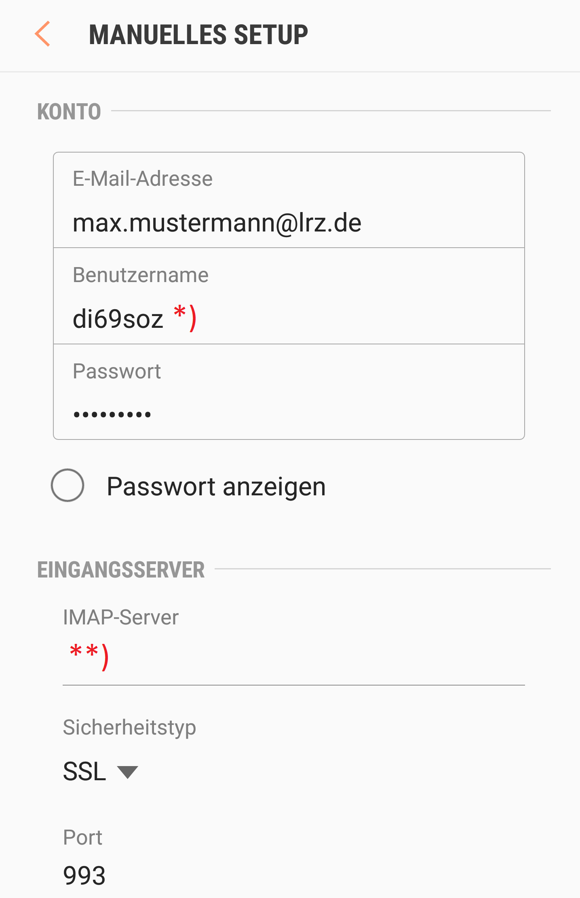580x898 pixels.
Task: Click the Passwort field label
Action: 116,371
